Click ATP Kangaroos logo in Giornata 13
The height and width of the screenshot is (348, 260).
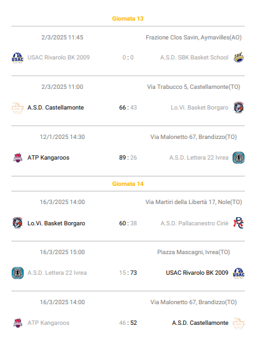click(x=17, y=158)
